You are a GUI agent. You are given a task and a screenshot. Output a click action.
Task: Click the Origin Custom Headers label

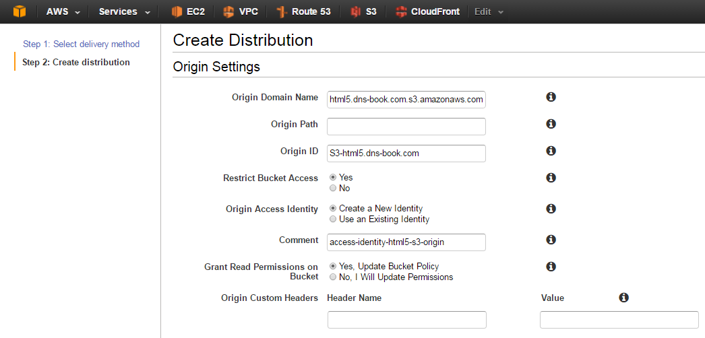(x=270, y=298)
